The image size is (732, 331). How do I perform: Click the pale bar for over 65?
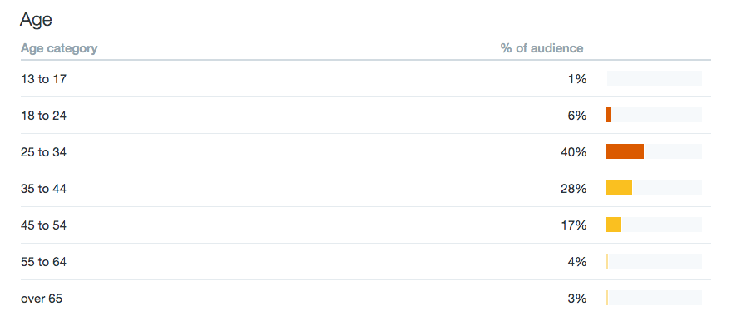pyautogui.click(x=607, y=298)
